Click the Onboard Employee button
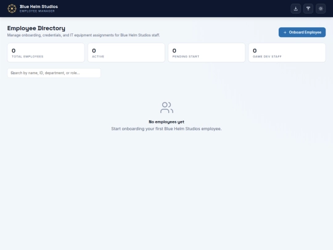 coord(302,32)
